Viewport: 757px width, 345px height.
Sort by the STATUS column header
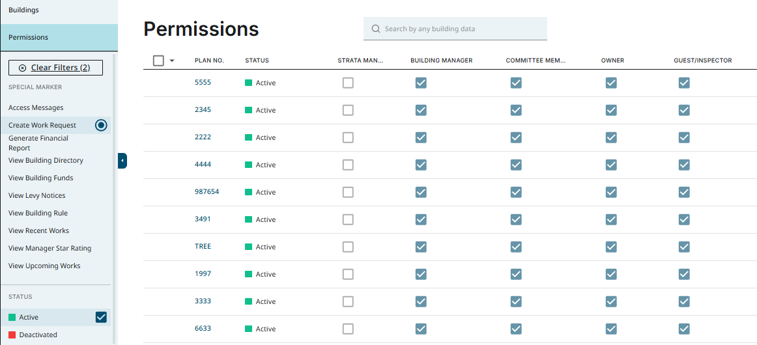click(x=257, y=61)
